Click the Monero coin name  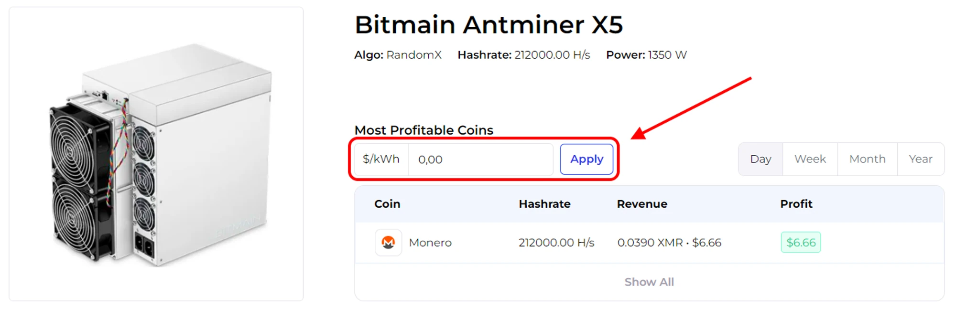click(x=430, y=243)
